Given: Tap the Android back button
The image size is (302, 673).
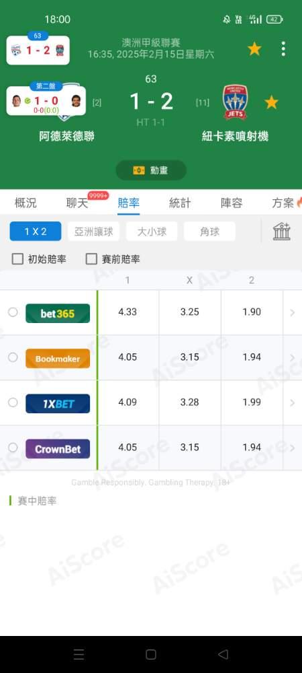Looking at the screenshot, I should coord(223,655).
